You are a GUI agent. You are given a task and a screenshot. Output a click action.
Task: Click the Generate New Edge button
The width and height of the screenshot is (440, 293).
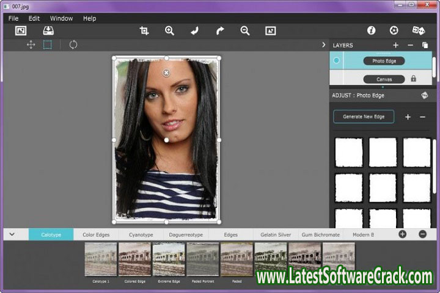[364, 117]
